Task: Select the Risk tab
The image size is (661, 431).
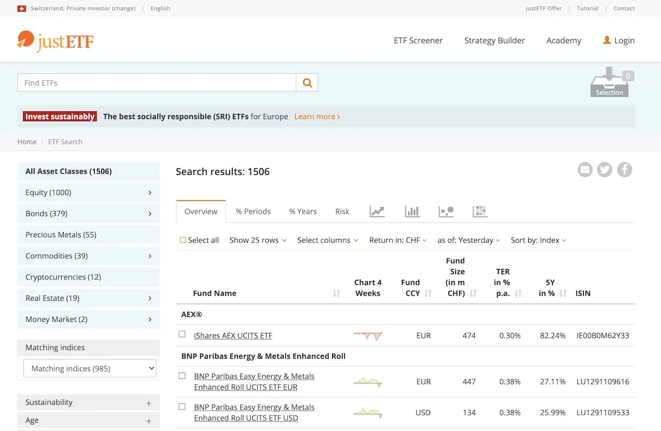Action: tap(342, 212)
